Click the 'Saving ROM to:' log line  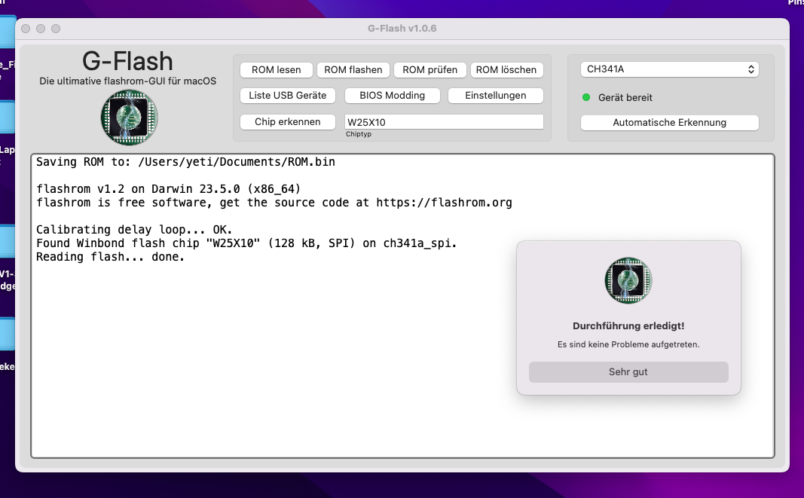coord(185,162)
